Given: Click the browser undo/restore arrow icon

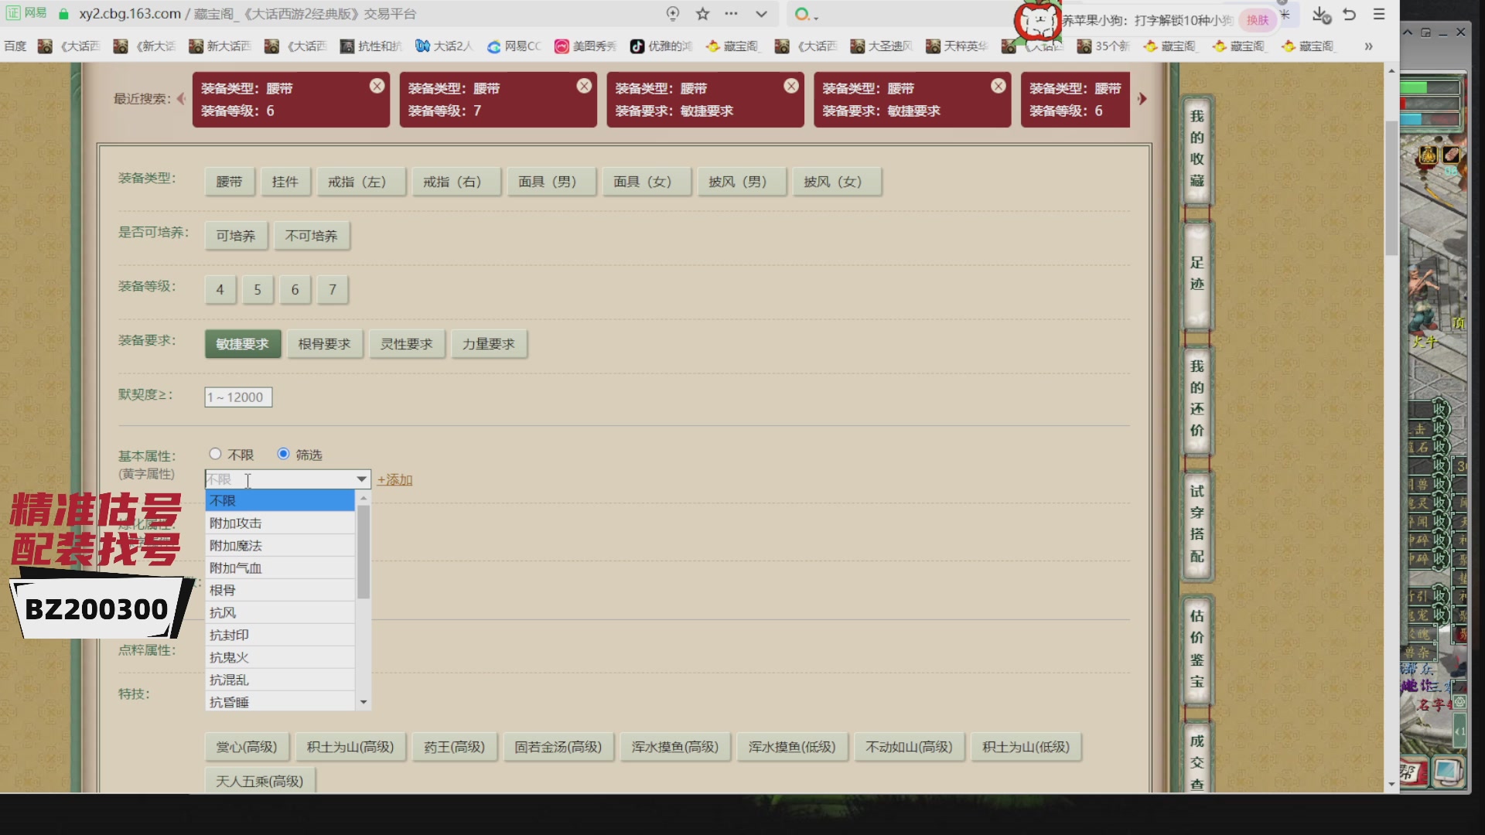Looking at the screenshot, I should click(1350, 15).
